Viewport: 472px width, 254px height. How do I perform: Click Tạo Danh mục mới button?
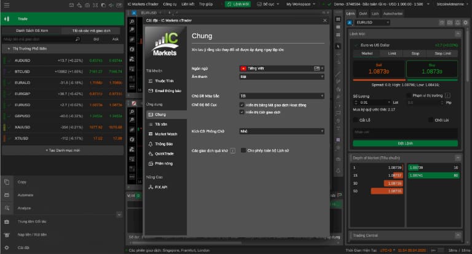[61, 150]
